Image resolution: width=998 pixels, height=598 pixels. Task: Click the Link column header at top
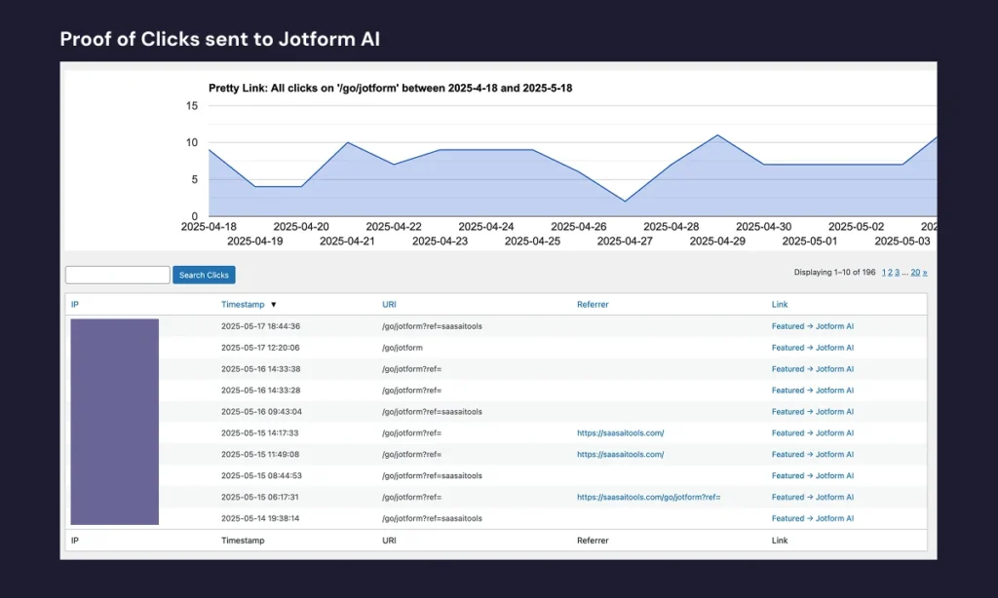pyautogui.click(x=780, y=305)
